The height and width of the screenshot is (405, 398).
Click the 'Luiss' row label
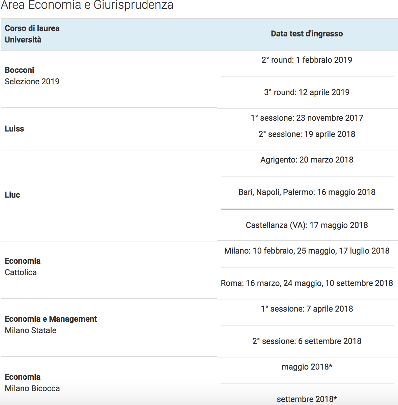(x=14, y=129)
